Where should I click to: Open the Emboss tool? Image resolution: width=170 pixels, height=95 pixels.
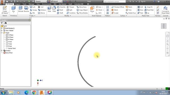coord(42,10)
